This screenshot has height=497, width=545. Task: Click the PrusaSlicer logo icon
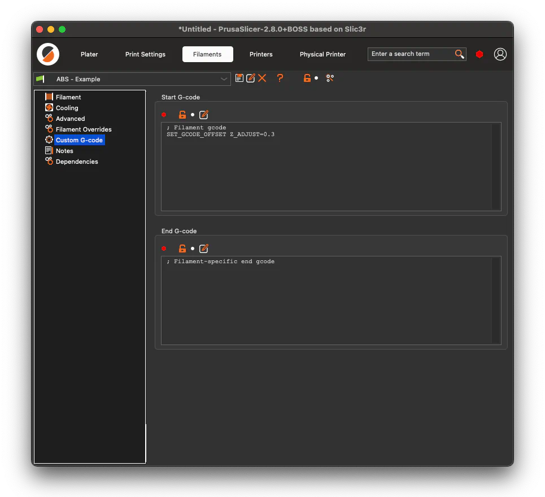coord(48,54)
